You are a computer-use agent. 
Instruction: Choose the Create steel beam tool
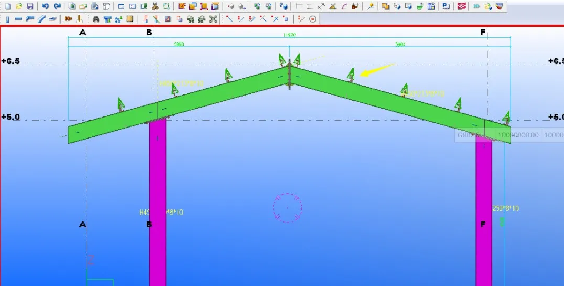(x=18, y=19)
